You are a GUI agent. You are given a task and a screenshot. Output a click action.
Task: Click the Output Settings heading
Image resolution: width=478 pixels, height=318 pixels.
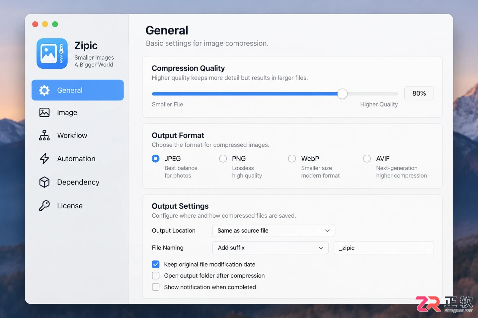pos(180,206)
